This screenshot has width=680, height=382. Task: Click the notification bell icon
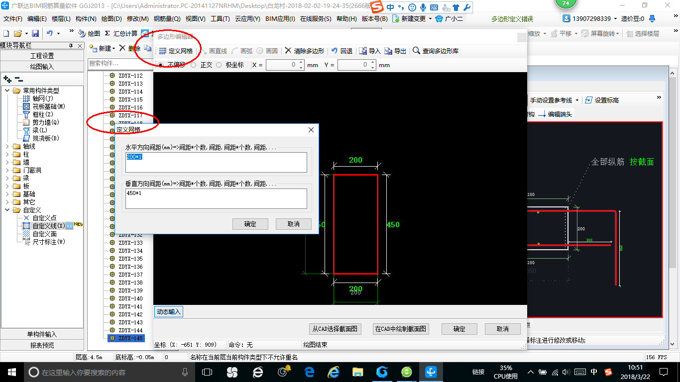pyautogui.click(x=653, y=19)
